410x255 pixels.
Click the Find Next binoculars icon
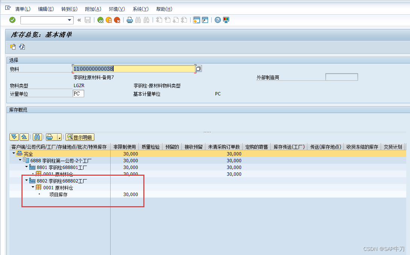[x=146, y=20]
